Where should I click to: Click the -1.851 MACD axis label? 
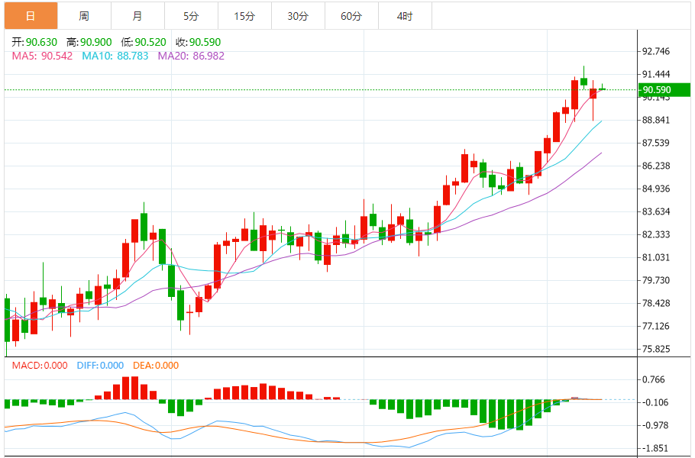pyautogui.click(x=654, y=448)
